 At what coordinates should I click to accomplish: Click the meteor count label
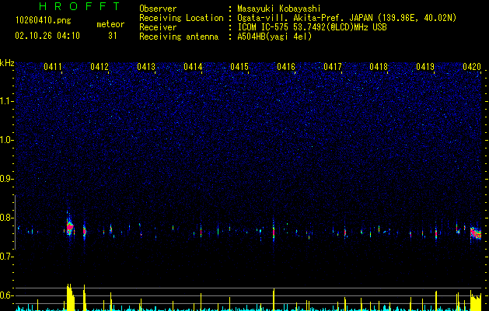110,24
